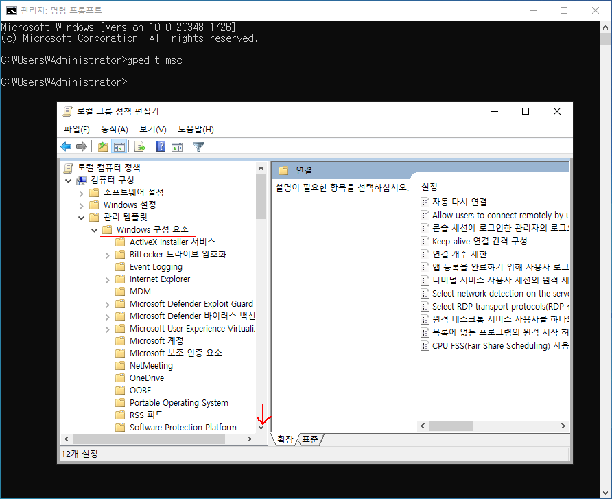Maximize the command prompt window
Screen dimensions: 612x499
564,10
